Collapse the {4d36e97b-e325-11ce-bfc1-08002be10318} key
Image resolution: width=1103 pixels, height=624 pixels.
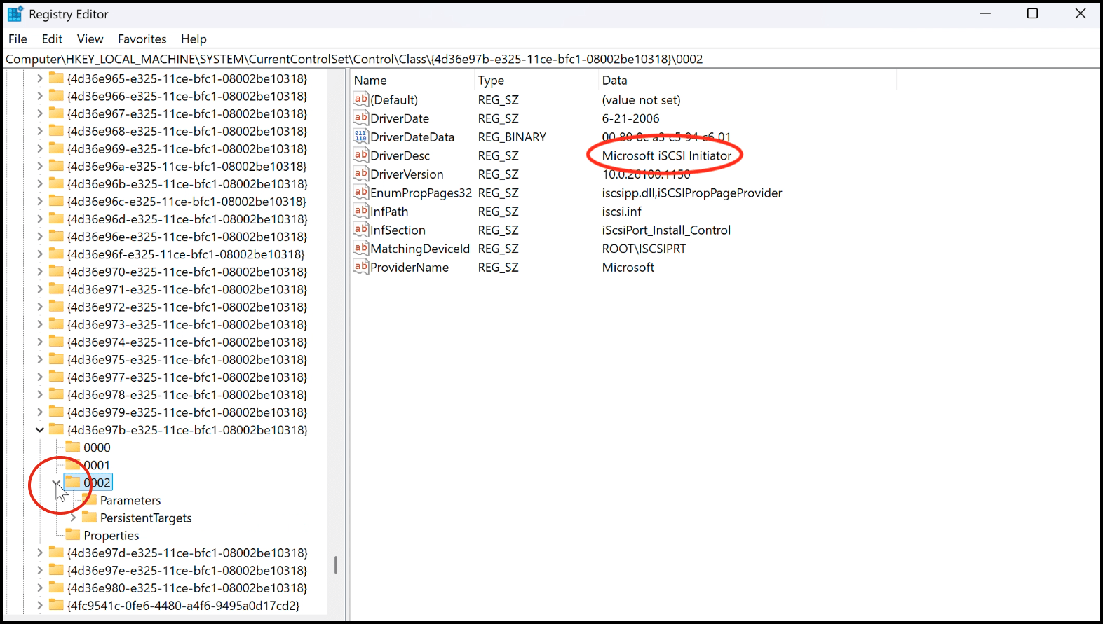click(40, 430)
